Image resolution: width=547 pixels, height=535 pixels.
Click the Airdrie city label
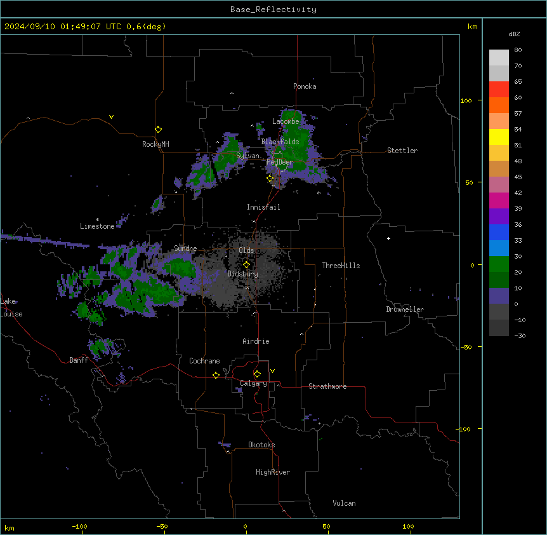click(256, 341)
